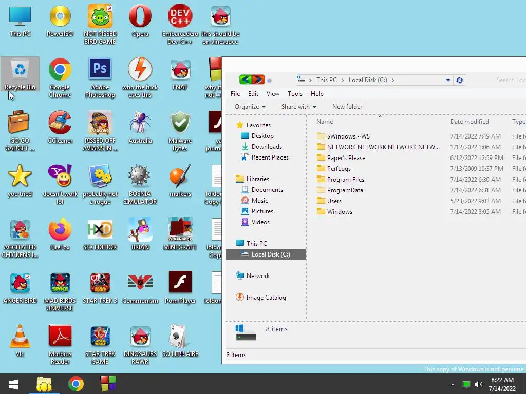The height and width of the screenshot is (394, 526).
Task: Select the FireFox desktop icon
Action: pyautogui.click(x=60, y=234)
